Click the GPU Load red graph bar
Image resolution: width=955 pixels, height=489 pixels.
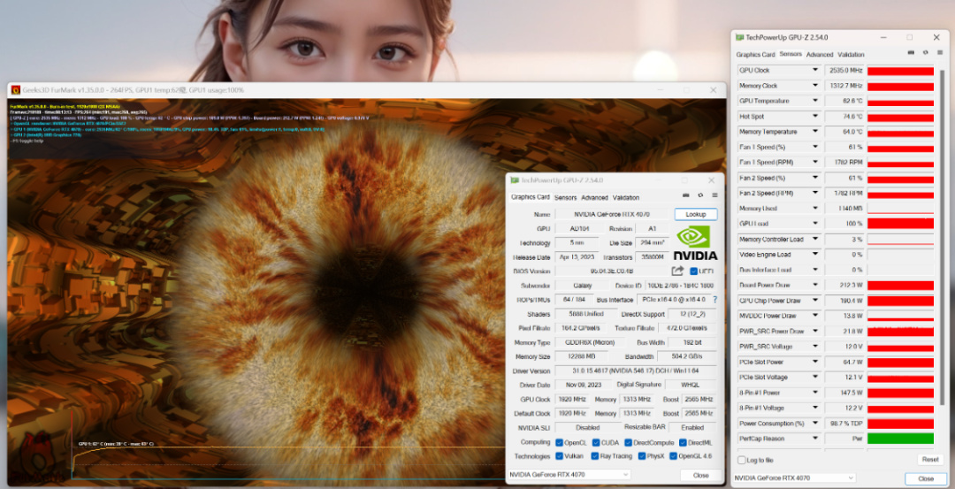tap(900, 224)
